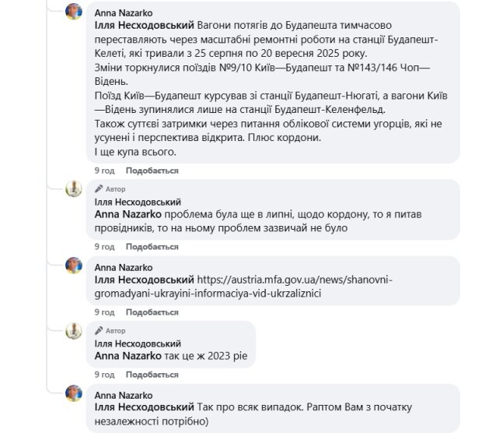Screen dimensions: 482x433
Task: Like the comment containing the austria.mfa.gov.ua link
Action: tap(152, 312)
